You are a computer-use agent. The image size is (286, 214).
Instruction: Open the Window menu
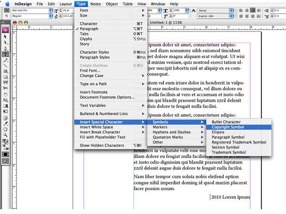tap(158, 4)
